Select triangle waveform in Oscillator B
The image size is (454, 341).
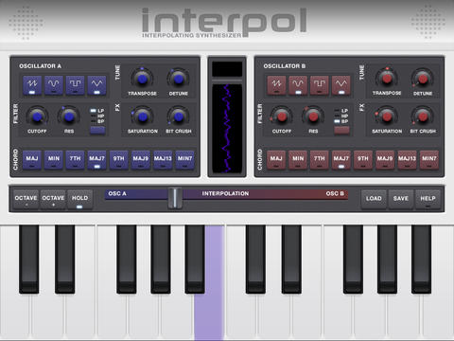(341, 85)
